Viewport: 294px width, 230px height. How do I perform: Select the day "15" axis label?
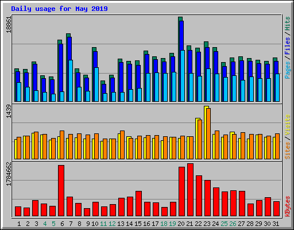coord(138,224)
